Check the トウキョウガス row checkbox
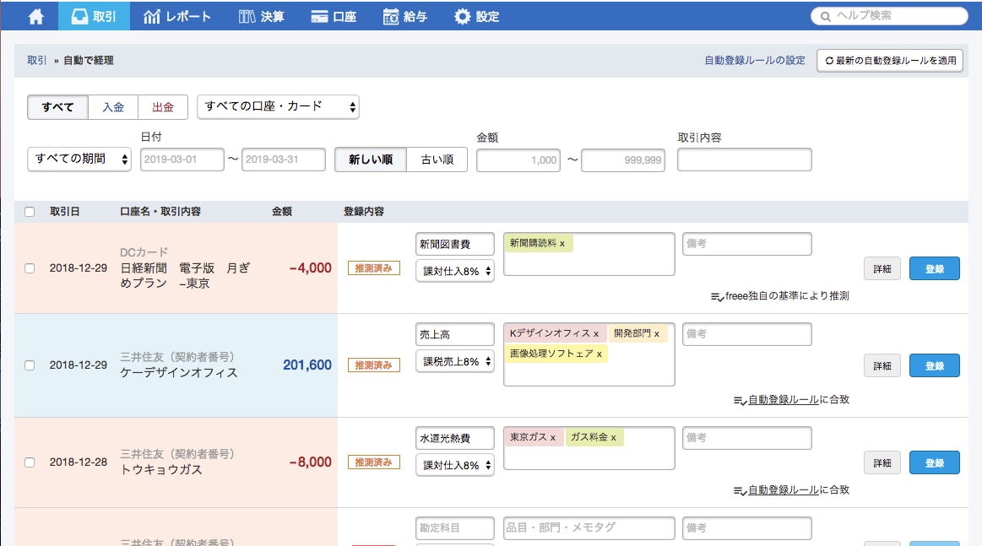The height and width of the screenshot is (546, 982). (x=30, y=462)
